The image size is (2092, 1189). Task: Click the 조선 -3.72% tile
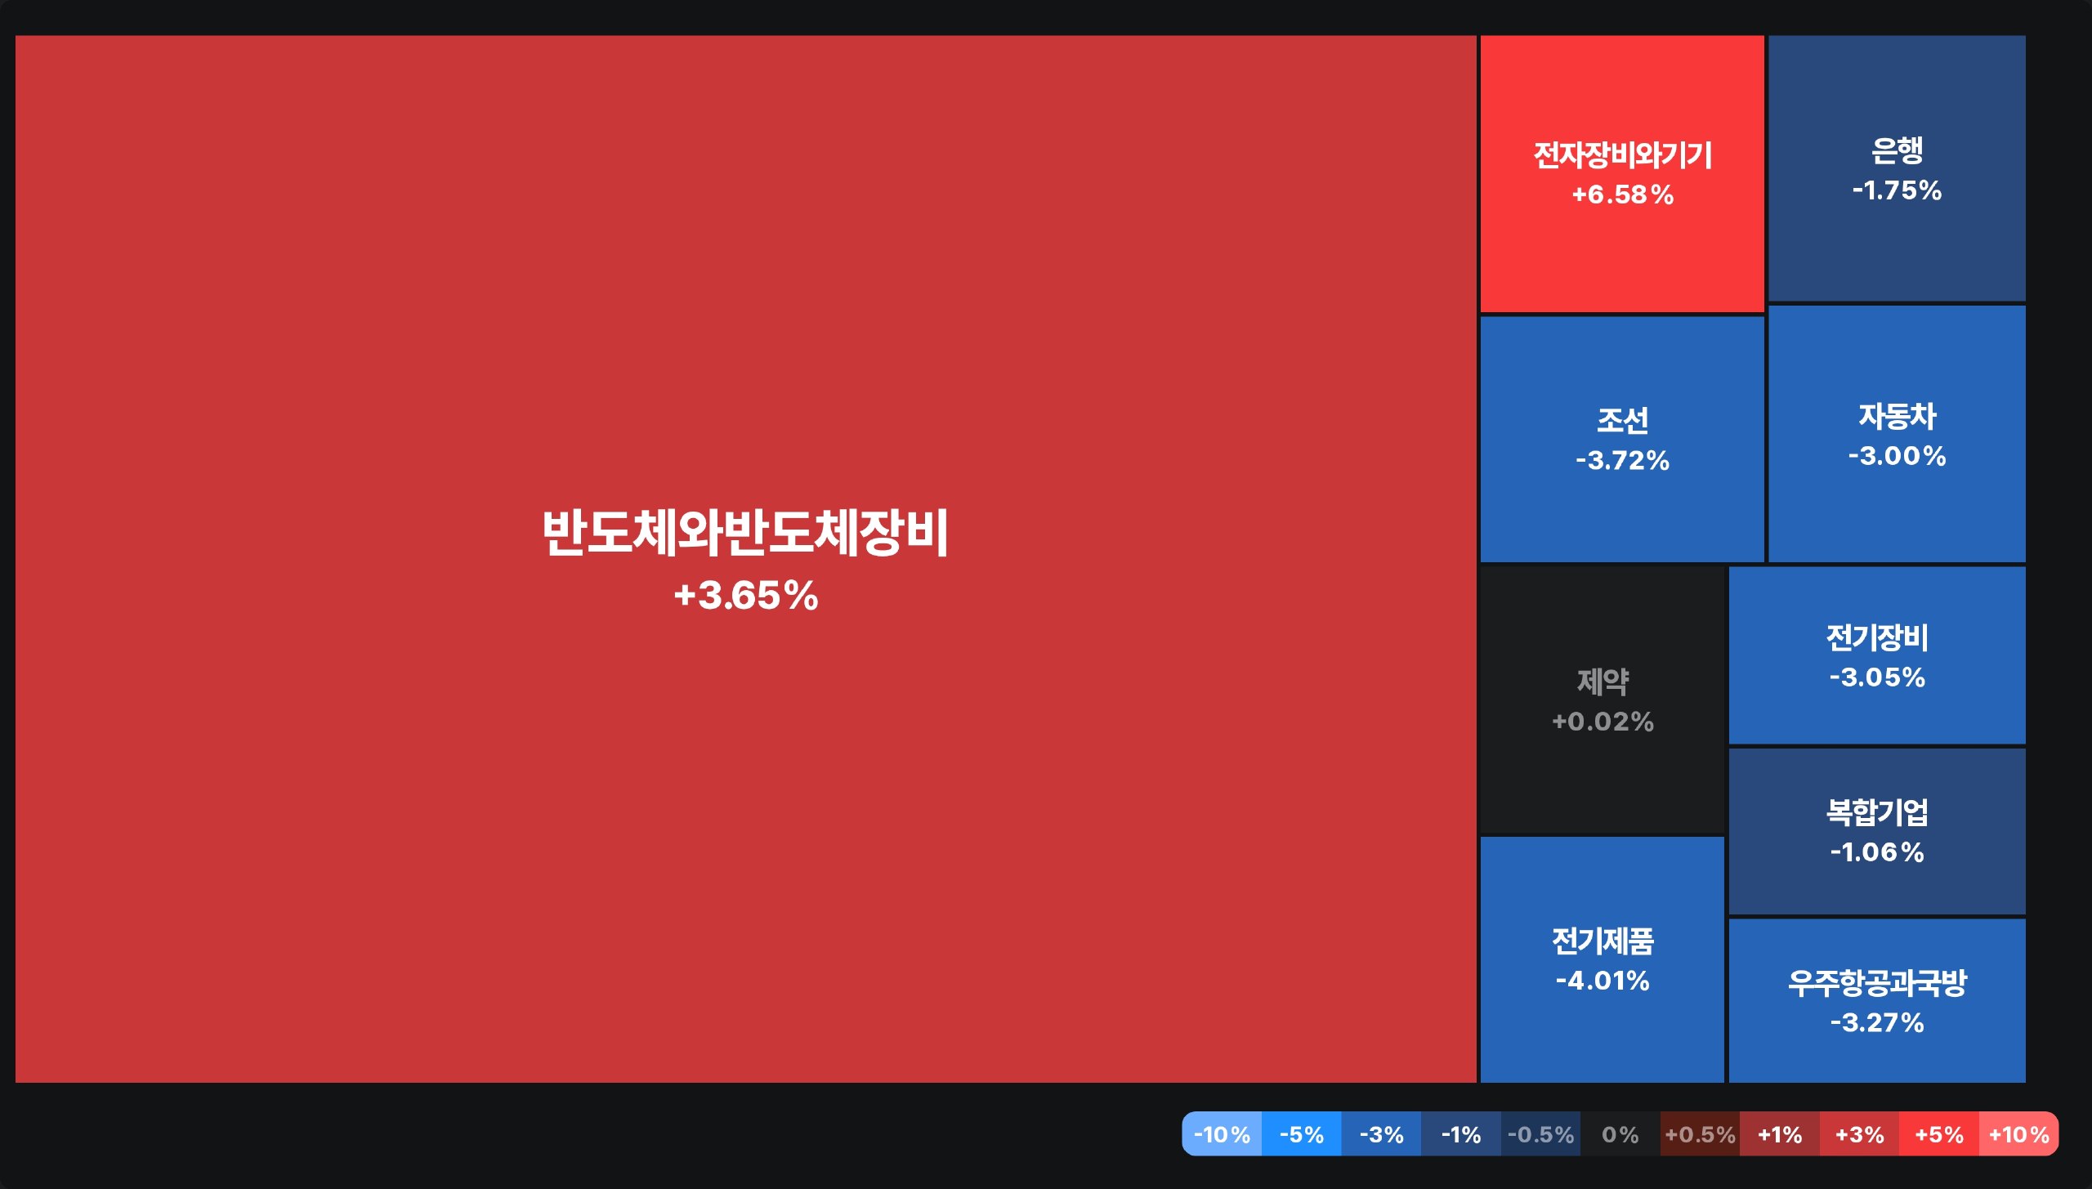point(1622,440)
